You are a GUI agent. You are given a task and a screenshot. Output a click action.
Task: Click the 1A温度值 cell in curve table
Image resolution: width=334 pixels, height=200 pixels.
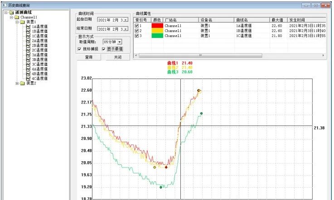[x=244, y=26]
